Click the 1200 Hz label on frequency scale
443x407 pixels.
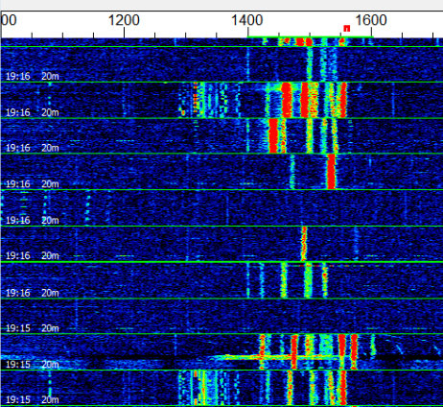(x=124, y=21)
